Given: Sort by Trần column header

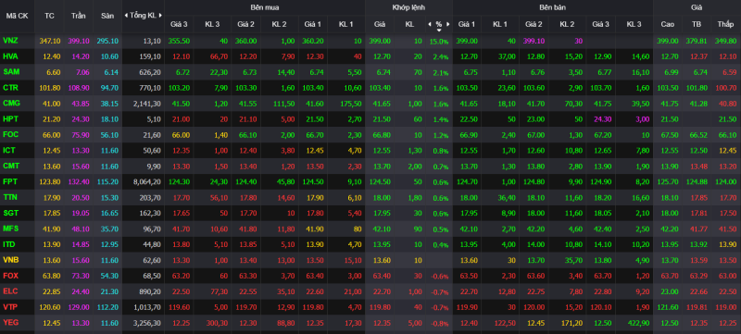Looking at the screenshot, I should click(x=78, y=16).
